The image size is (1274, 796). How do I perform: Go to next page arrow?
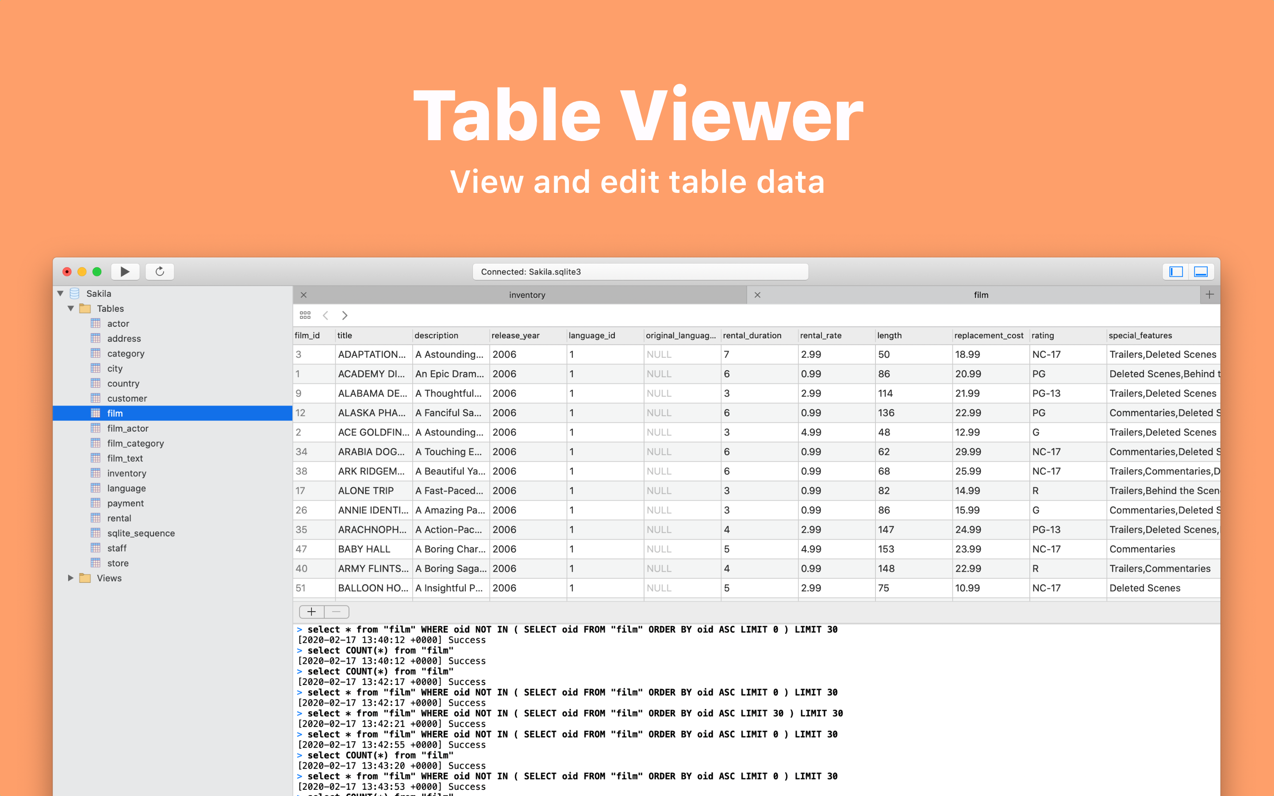345,315
